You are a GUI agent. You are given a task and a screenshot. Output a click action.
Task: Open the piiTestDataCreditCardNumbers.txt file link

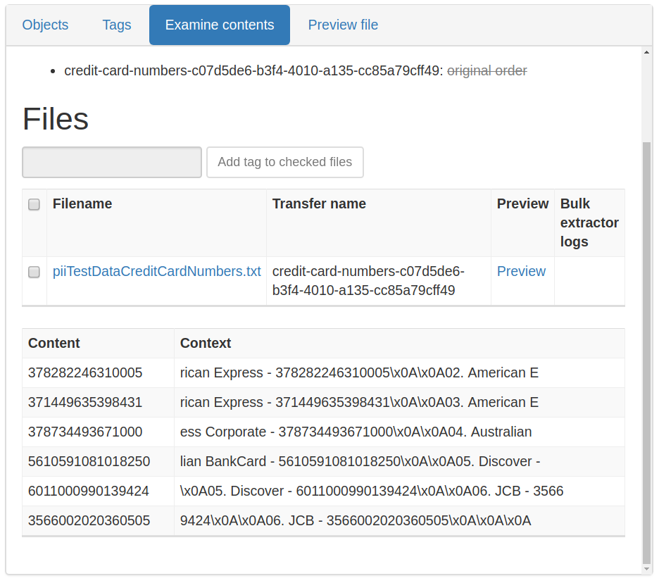point(156,272)
